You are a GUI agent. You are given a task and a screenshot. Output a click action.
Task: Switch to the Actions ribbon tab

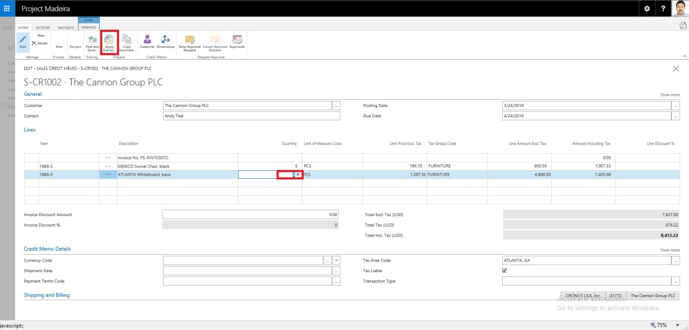[43, 27]
